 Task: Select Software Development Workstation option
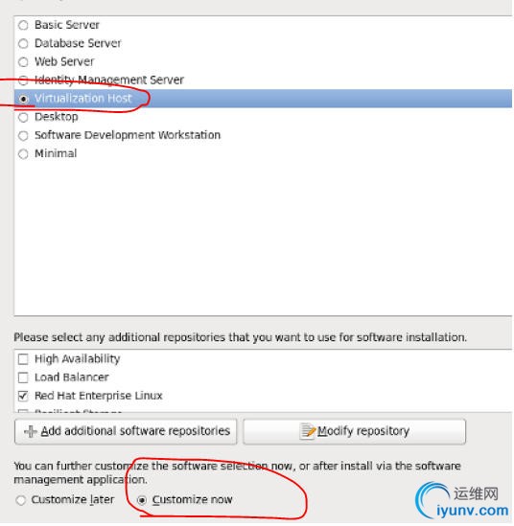(x=23, y=135)
